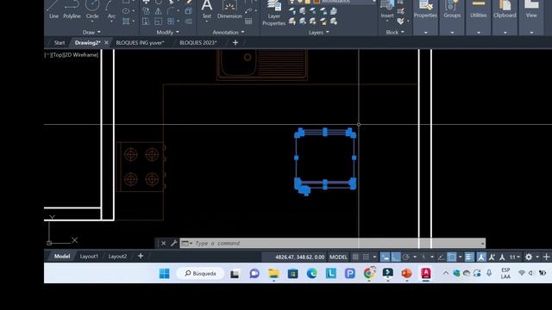Select the Dimension tool
This screenshot has width=552, height=310.
(229, 9)
